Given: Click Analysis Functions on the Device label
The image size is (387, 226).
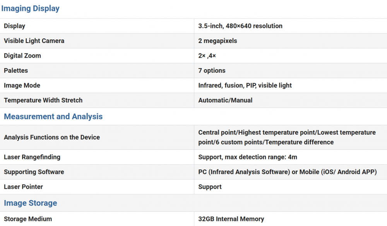Looking at the screenshot, I should tap(52, 137).
